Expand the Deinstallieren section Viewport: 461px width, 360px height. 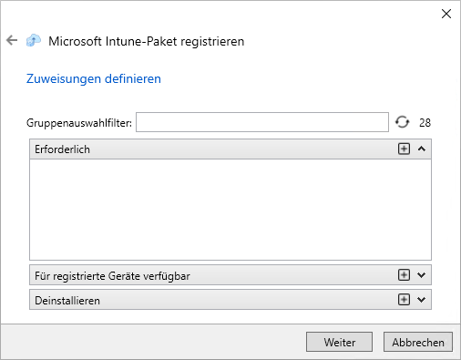click(x=422, y=300)
